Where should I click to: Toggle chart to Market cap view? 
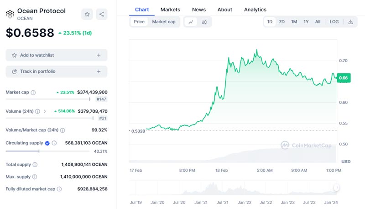pos(163,22)
